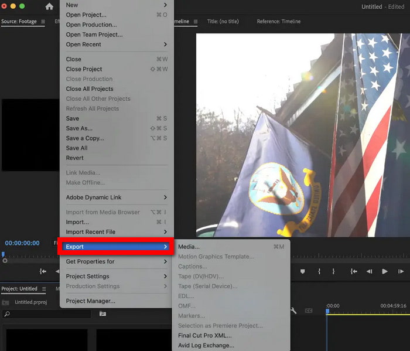
Task: Click the 00:04:59:16 timeline ruler label
Action: coord(393,306)
